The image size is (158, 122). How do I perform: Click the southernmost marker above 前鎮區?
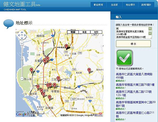click(x=50, y=98)
